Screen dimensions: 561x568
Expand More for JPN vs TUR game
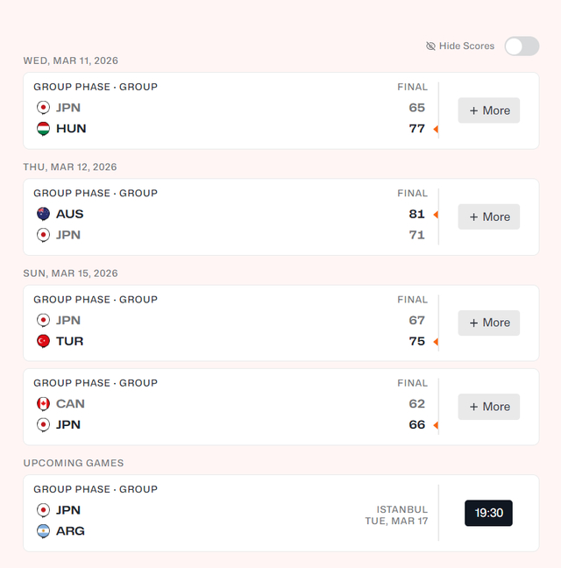point(488,323)
